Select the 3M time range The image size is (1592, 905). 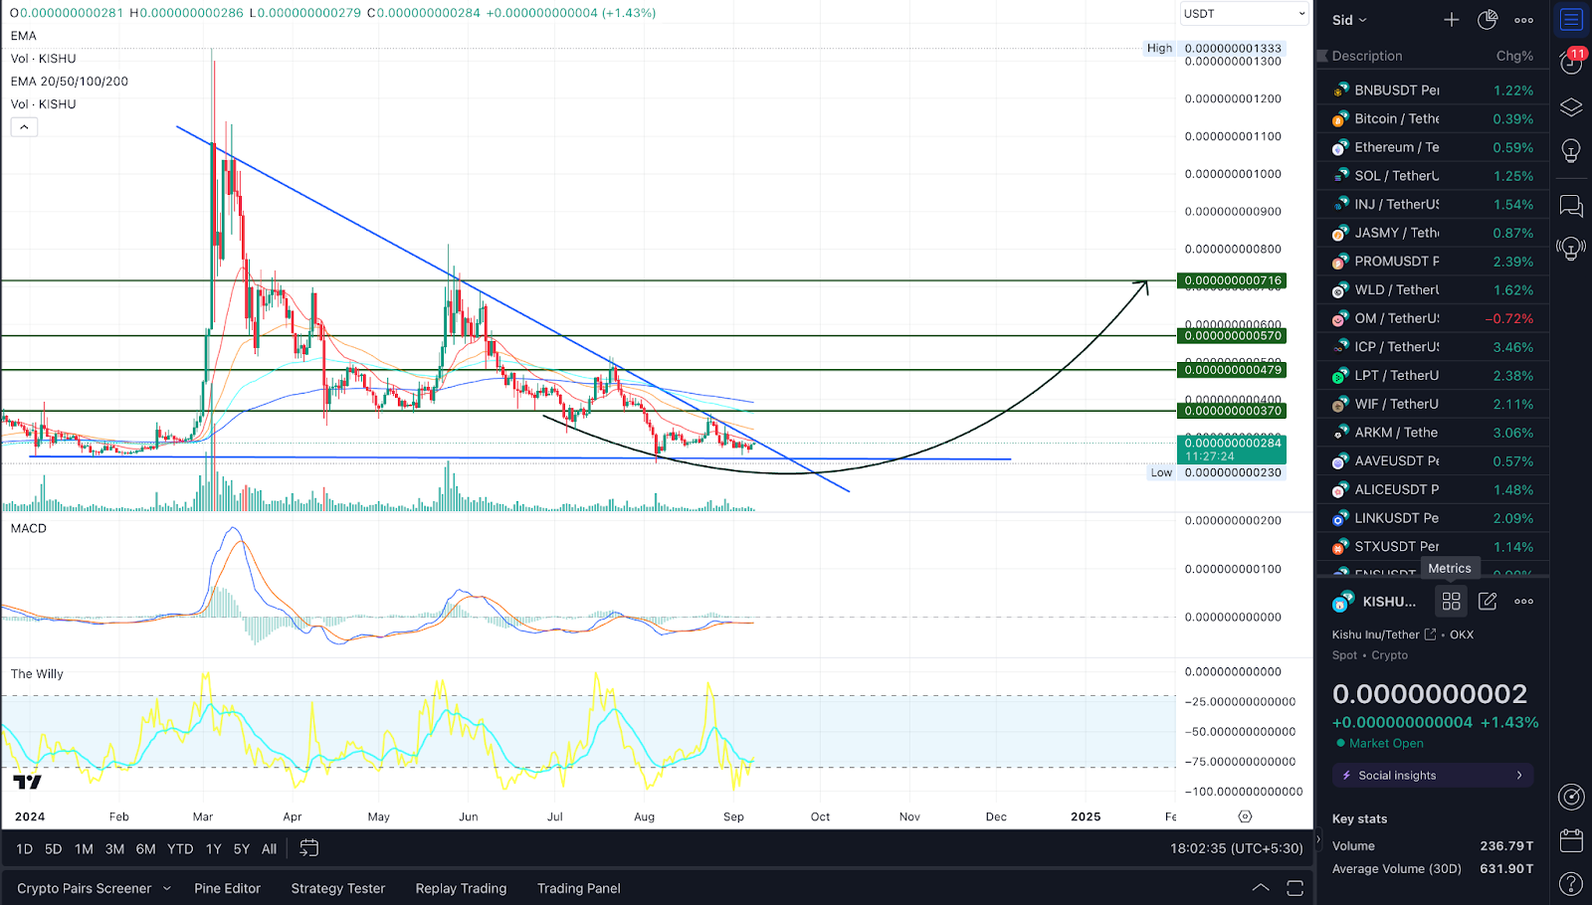pyautogui.click(x=114, y=848)
